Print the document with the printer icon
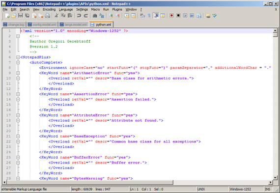 pos(48,16)
